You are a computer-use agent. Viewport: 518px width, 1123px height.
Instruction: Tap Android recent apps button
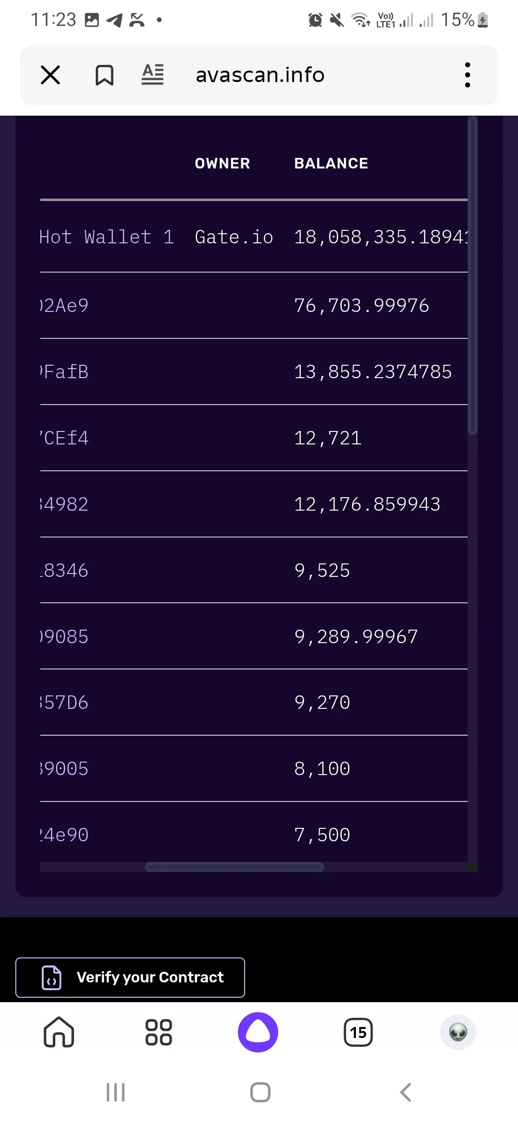point(116,1092)
